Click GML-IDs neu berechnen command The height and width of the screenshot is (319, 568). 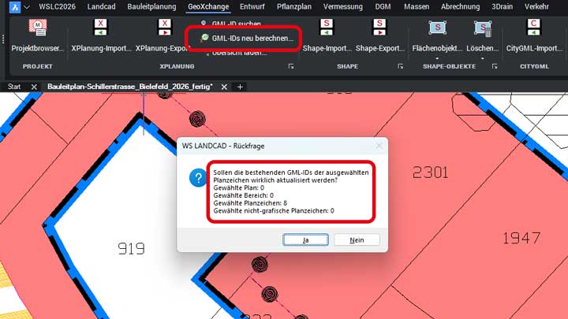coord(248,38)
